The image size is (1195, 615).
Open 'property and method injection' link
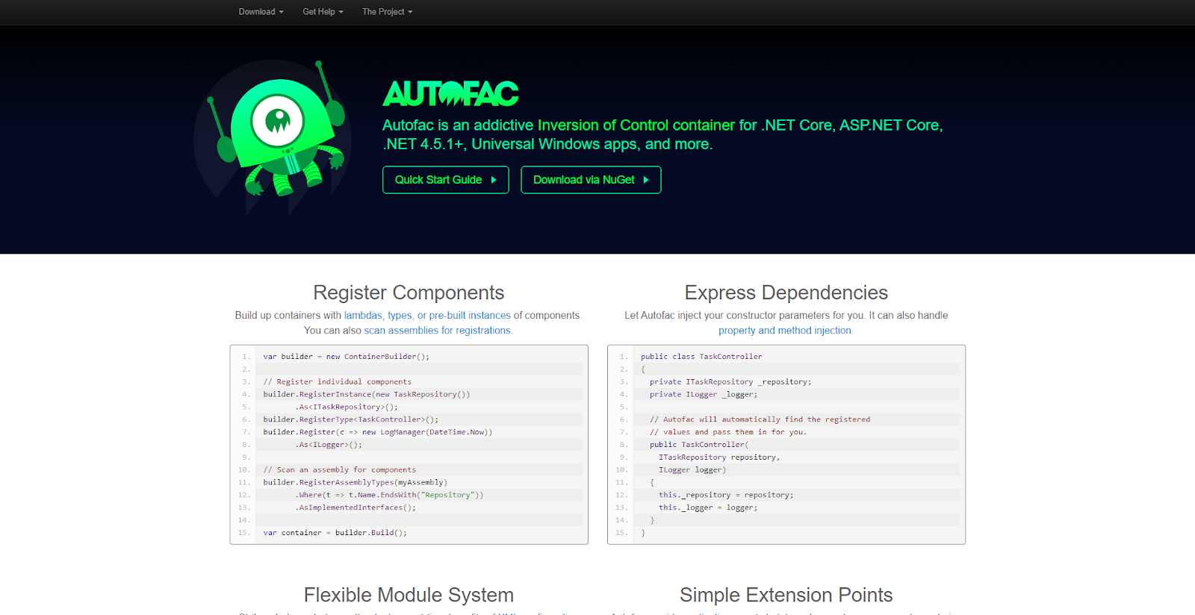point(785,331)
